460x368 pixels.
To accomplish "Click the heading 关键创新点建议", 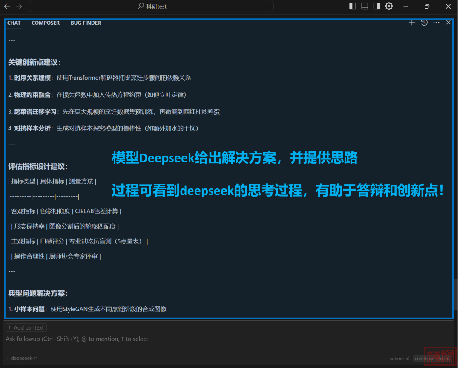I will click(34, 62).
